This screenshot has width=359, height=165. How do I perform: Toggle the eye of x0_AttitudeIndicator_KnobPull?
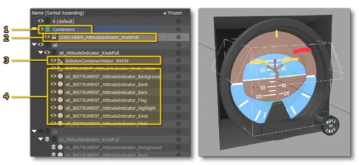[47, 53]
